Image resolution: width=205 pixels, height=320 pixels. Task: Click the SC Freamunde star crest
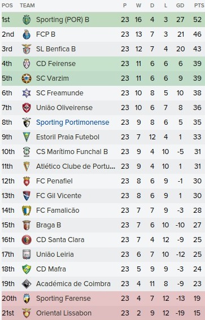pyautogui.click(x=27, y=93)
